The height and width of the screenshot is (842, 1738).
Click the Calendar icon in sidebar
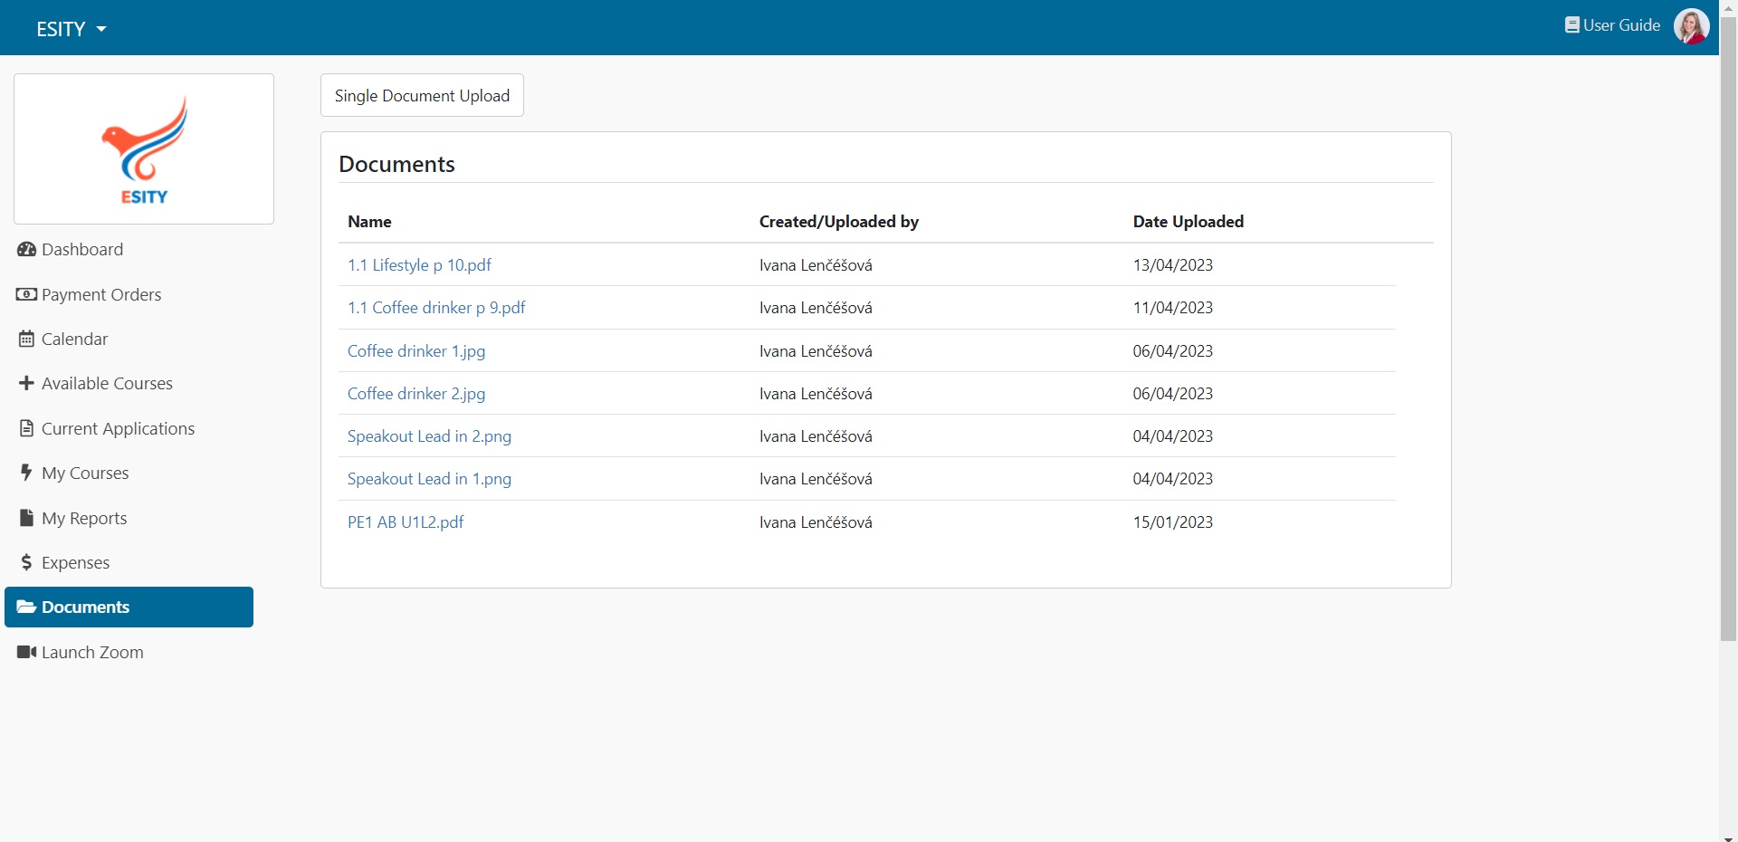pyautogui.click(x=26, y=339)
